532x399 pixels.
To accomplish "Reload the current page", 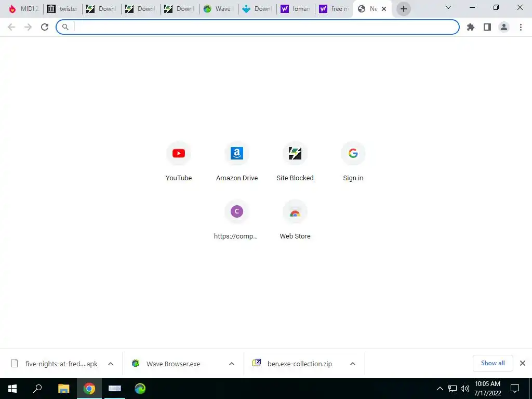I will [45, 27].
